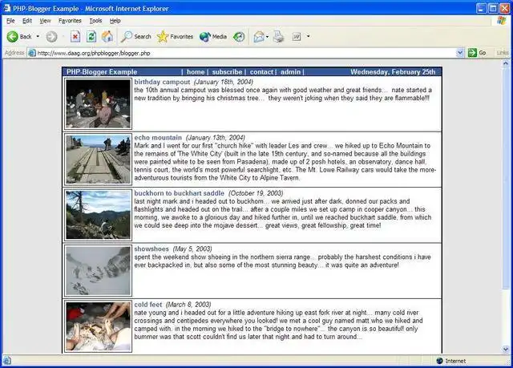Click the buckhorn mountain view thumbnail
The height and width of the screenshot is (368, 513).
click(x=98, y=215)
